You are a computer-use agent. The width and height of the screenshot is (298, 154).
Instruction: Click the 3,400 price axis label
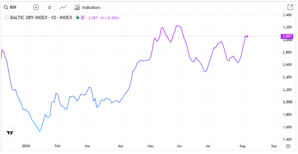(x=287, y=15)
